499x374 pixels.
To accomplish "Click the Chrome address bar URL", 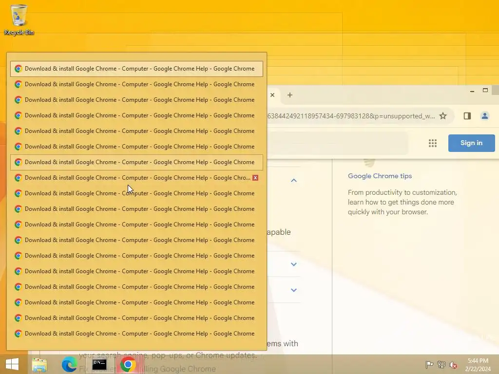I will pyautogui.click(x=351, y=116).
